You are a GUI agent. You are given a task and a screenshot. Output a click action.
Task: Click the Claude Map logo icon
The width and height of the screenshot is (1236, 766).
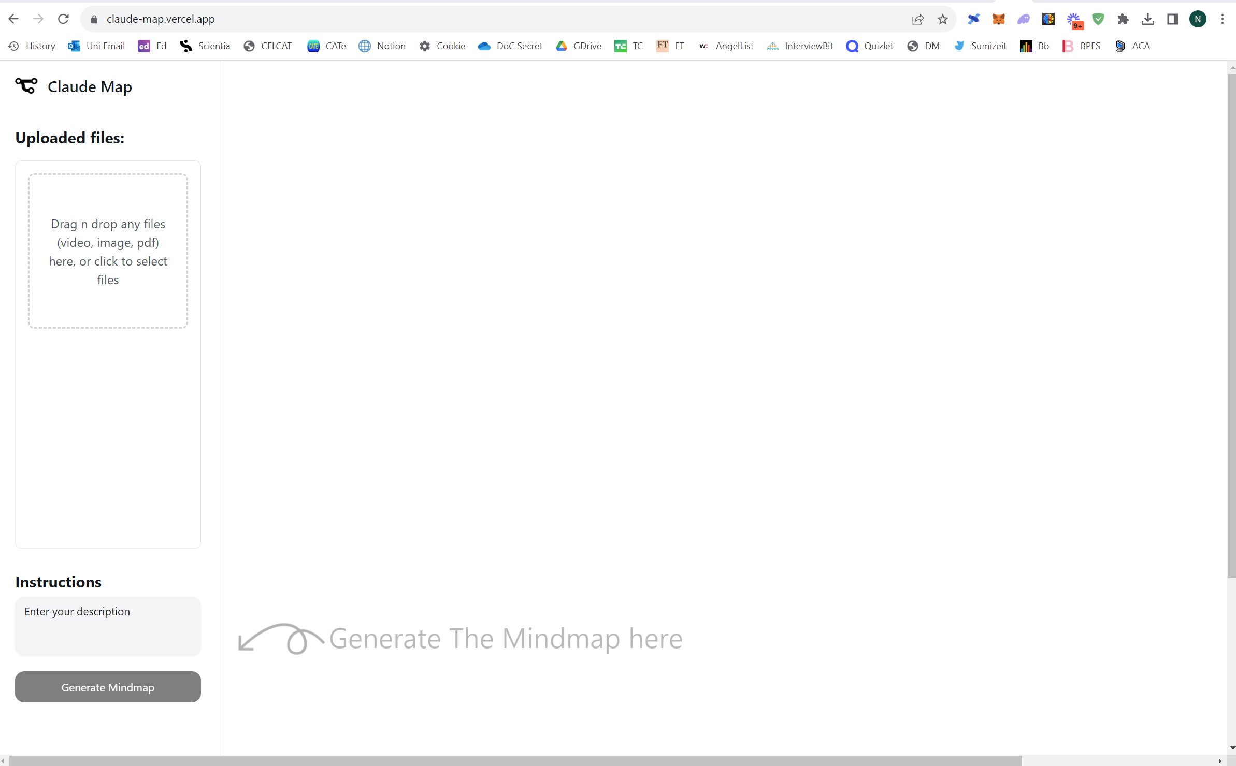point(26,85)
